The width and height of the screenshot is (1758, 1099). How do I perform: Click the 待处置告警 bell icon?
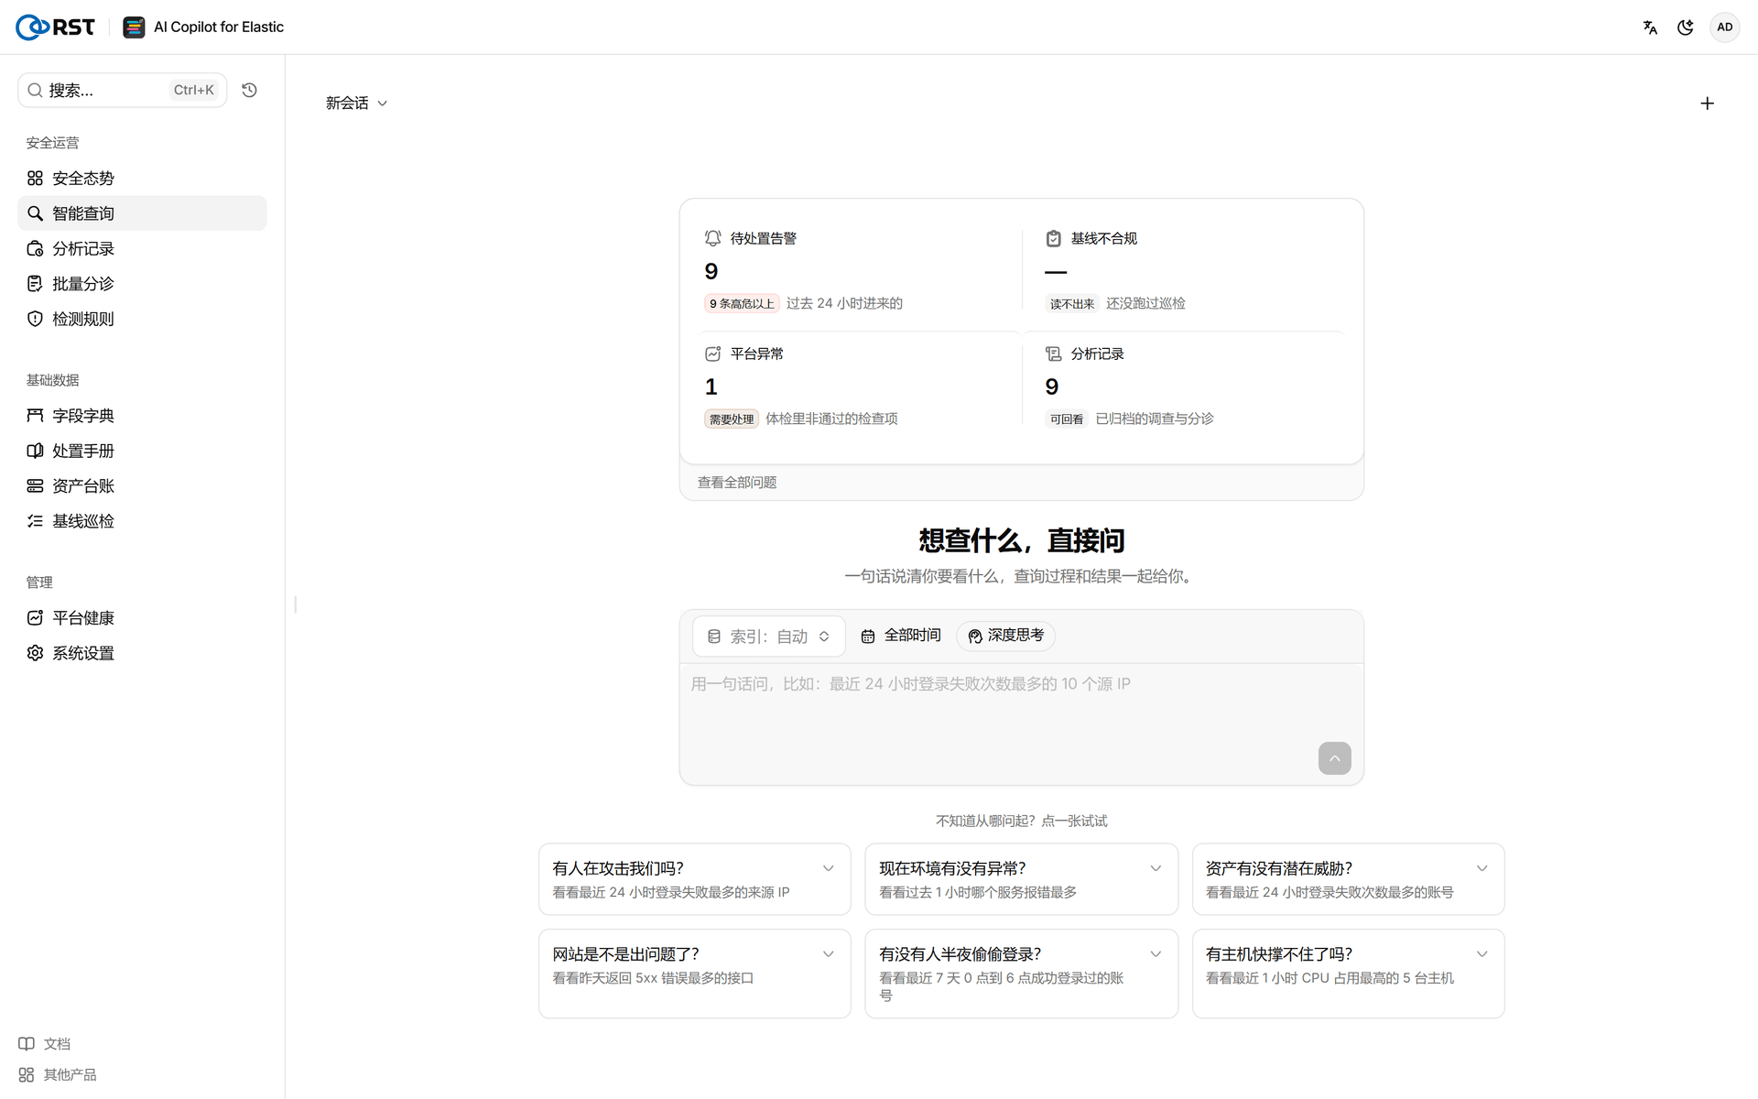(712, 238)
